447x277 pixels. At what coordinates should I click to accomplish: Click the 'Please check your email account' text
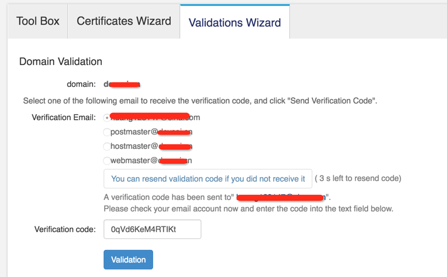coord(249,209)
